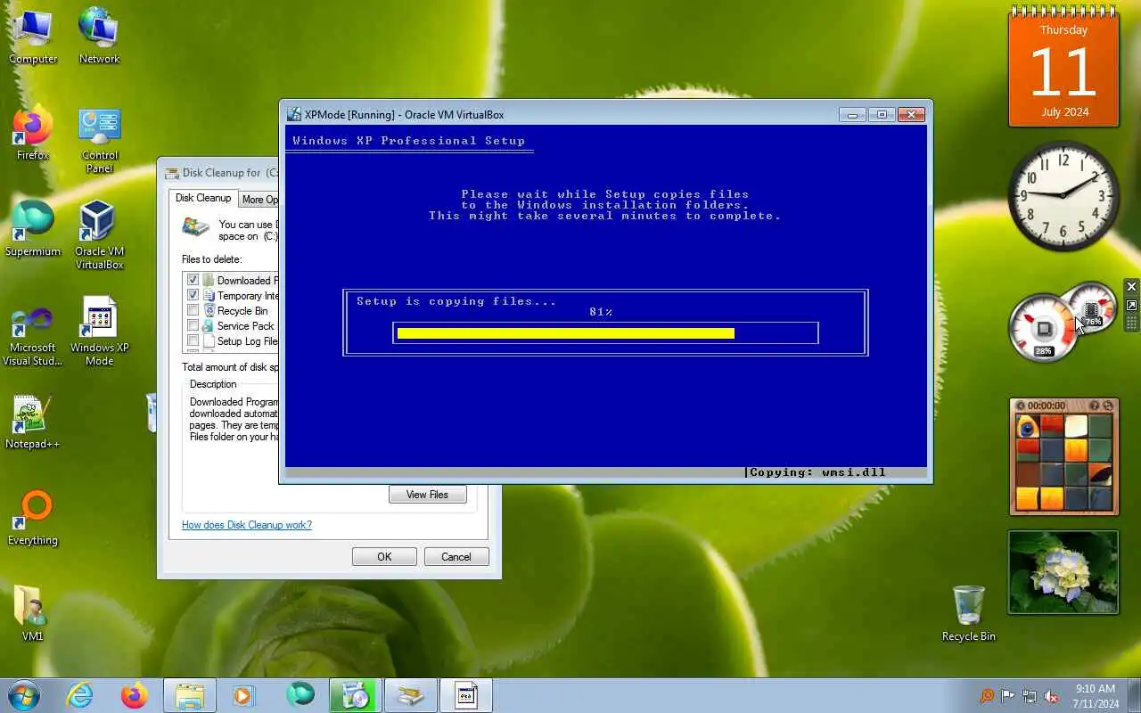The image size is (1141, 713).
Task: Shuffle the picture puzzle gadget
Action: click(1108, 406)
